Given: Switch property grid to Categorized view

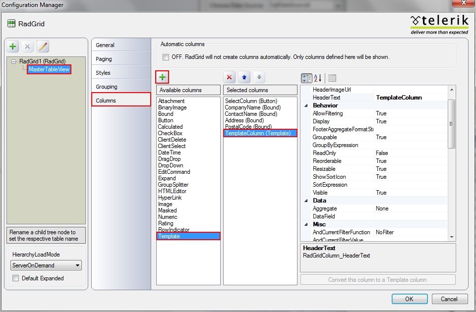Looking at the screenshot, I should click(306, 78).
